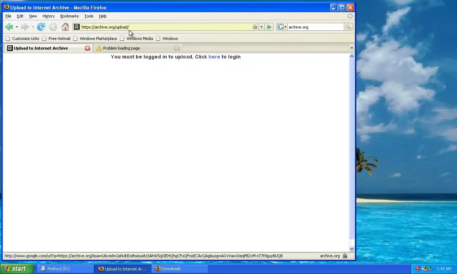Click the Firefox throbber activity icon
The height and width of the screenshot is (274, 457).
tap(350, 16)
